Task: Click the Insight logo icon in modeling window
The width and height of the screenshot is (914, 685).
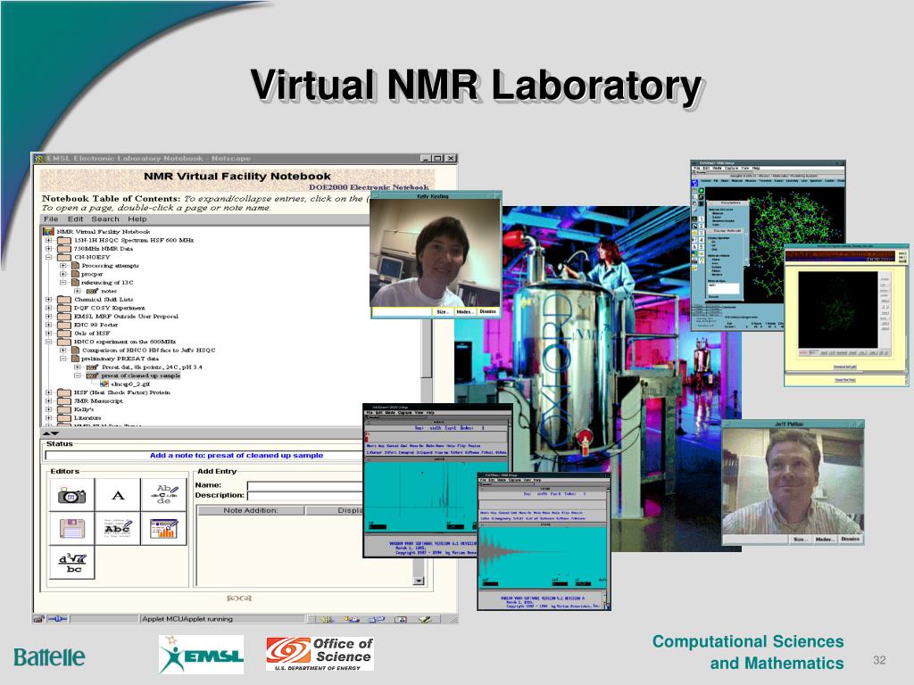Action: tap(694, 183)
